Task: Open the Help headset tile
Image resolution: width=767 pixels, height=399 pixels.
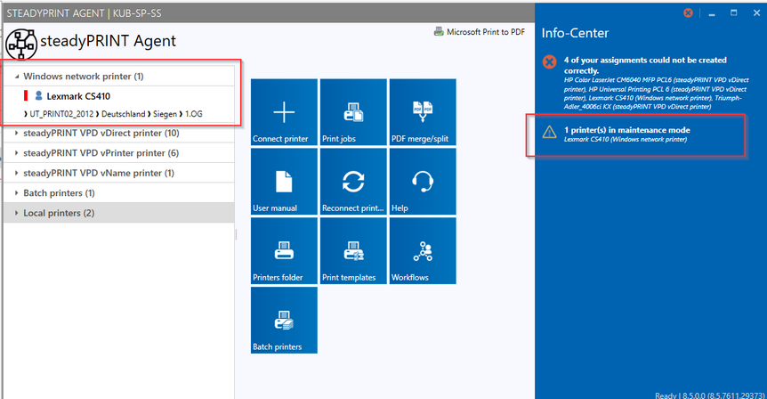Action: point(423,182)
